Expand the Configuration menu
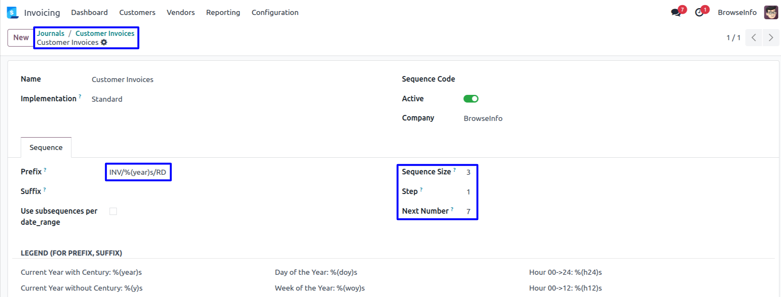The image size is (781, 297). 275,12
